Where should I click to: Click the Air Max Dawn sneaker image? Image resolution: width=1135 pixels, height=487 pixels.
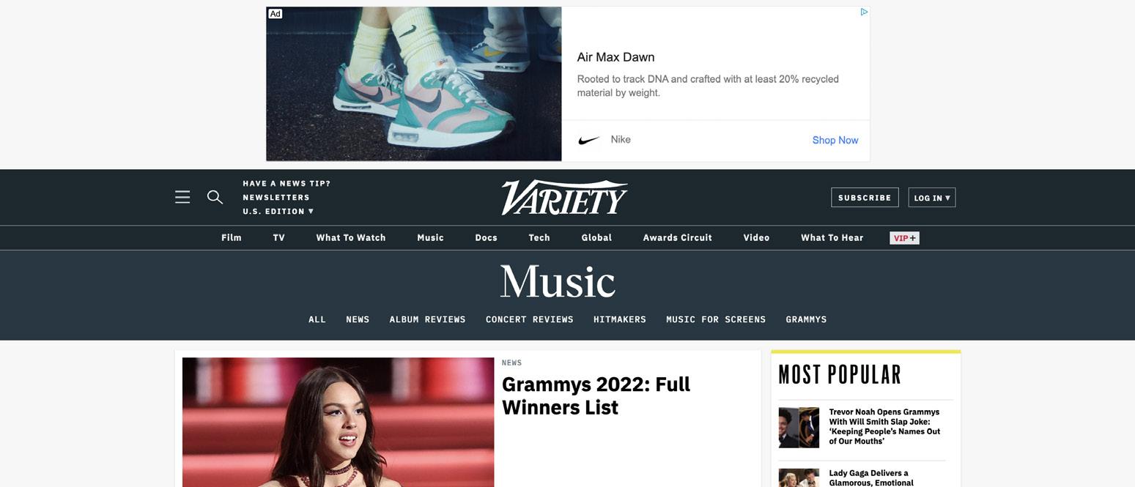click(x=414, y=83)
